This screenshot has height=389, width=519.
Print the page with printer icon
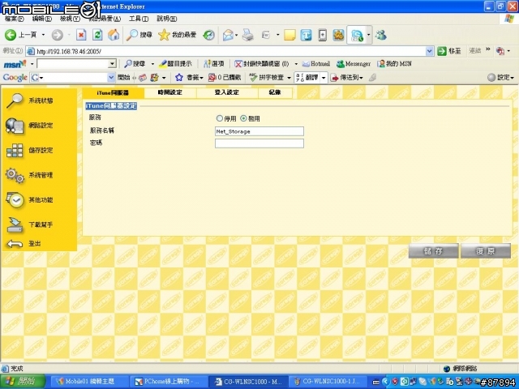coord(248,35)
